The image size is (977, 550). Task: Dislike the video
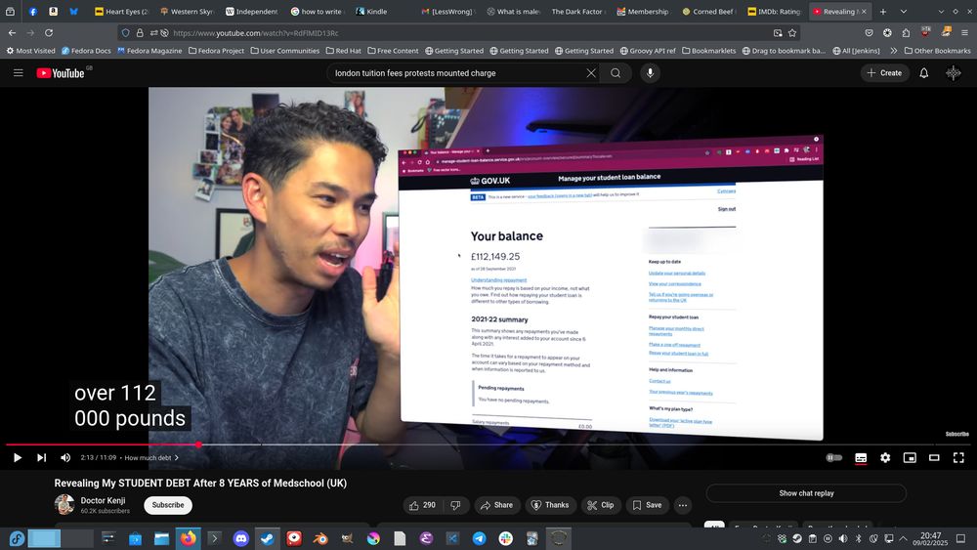tap(455, 505)
